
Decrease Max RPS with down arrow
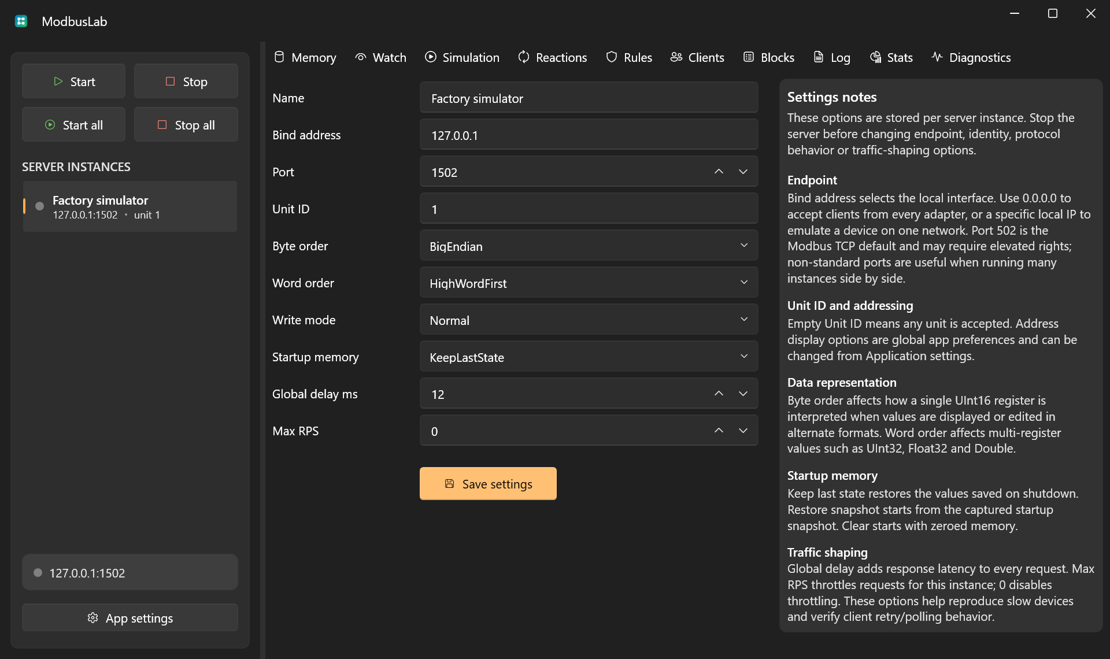[x=743, y=431]
